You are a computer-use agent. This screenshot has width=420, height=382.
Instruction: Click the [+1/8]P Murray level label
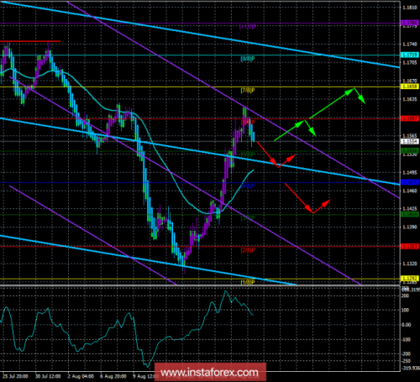point(248,27)
